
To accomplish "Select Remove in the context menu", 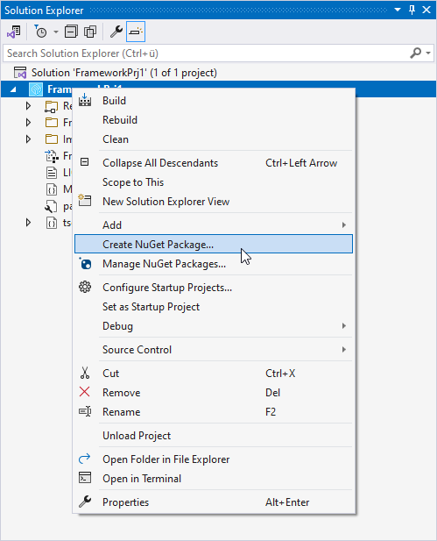I will (214, 393).
